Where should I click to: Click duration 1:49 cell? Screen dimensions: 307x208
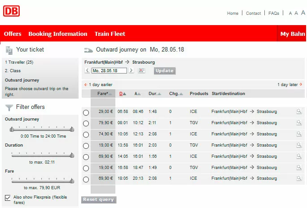153,168
